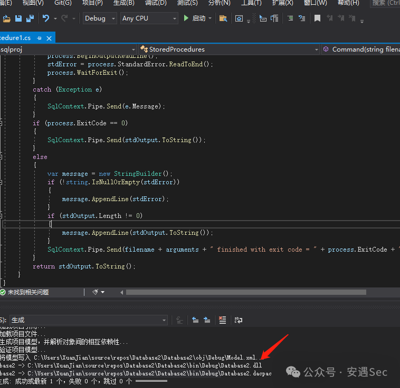Close the Procedure1.cs tab
This screenshot has height=388, width=400.
(x=49, y=38)
